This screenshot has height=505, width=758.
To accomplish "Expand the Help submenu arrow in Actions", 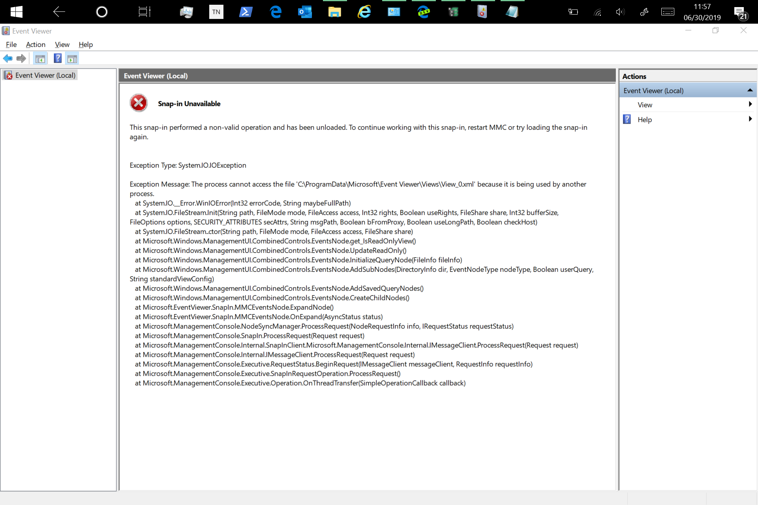I will [x=750, y=119].
